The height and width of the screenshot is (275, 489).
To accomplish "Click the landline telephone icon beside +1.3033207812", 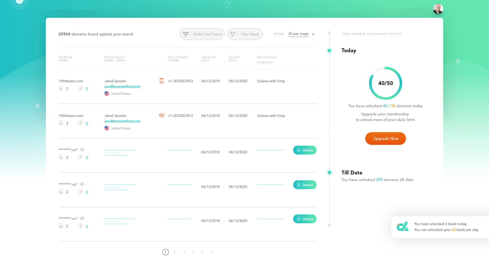I will click(162, 115).
